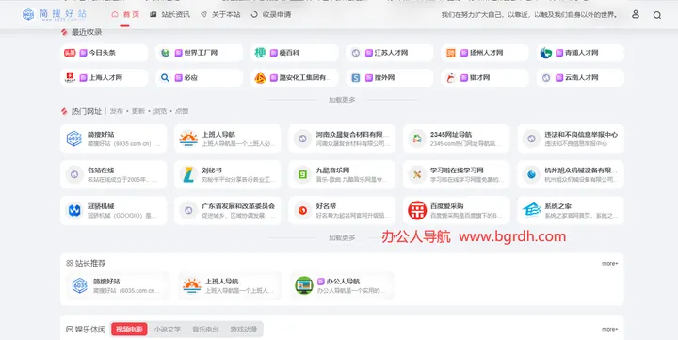The width and height of the screenshot is (678, 340).
Task: Click 办公人导航 monitor icon in 站长推荐
Action: pos(304,285)
